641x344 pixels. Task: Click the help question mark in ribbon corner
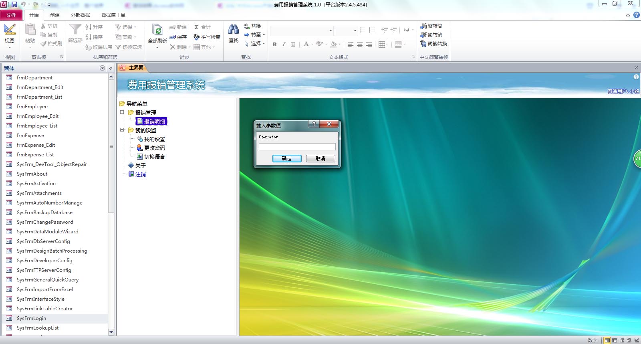[x=637, y=15]
